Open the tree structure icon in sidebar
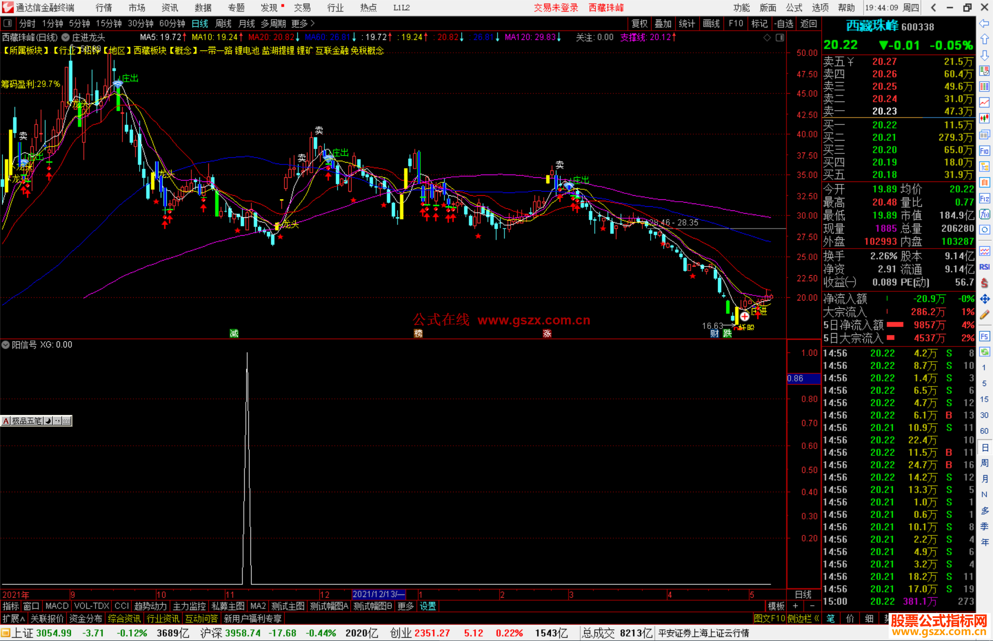Viewport: 993px width, 641px height. pos(984,166)
